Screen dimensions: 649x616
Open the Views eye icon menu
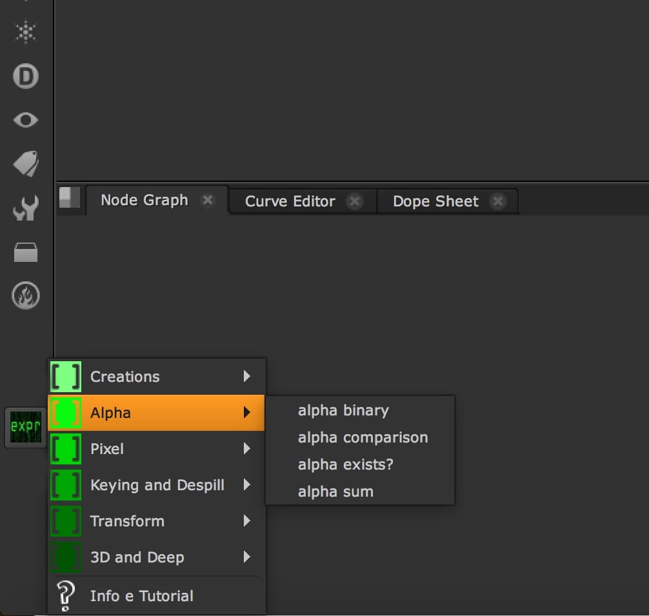26,120
